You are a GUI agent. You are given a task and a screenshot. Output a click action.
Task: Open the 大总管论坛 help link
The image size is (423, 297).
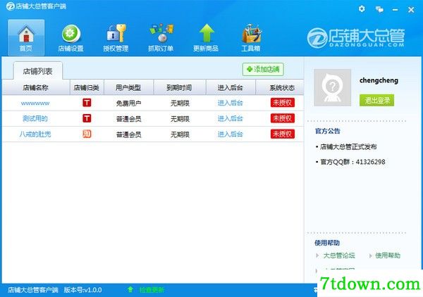pyautogui.click(x=339, y=255)
